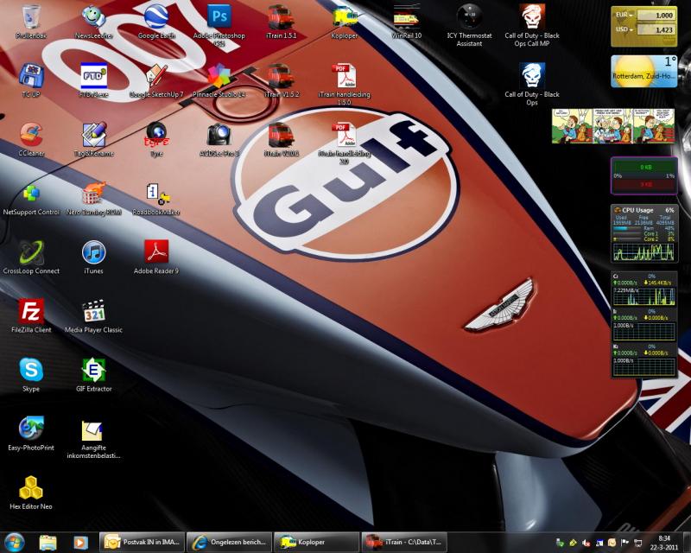Select the GIF Extractor icon
The width and height of the screenshot is (691, 553).
coord(93,375)
